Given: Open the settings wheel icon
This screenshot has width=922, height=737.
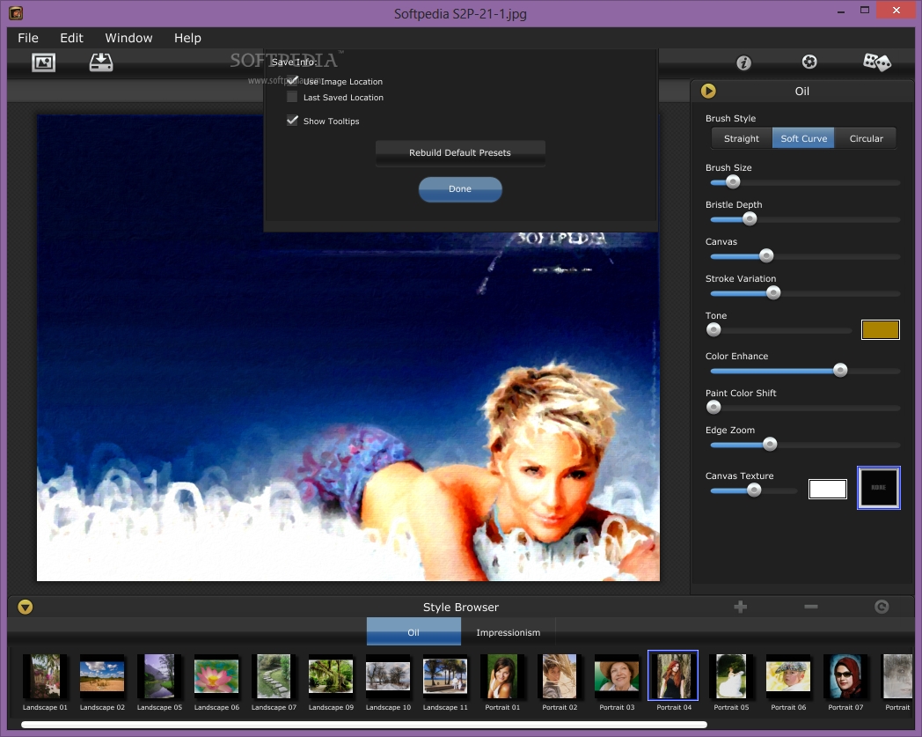Looking at the screenshot, I should click(x=809, y=62).
